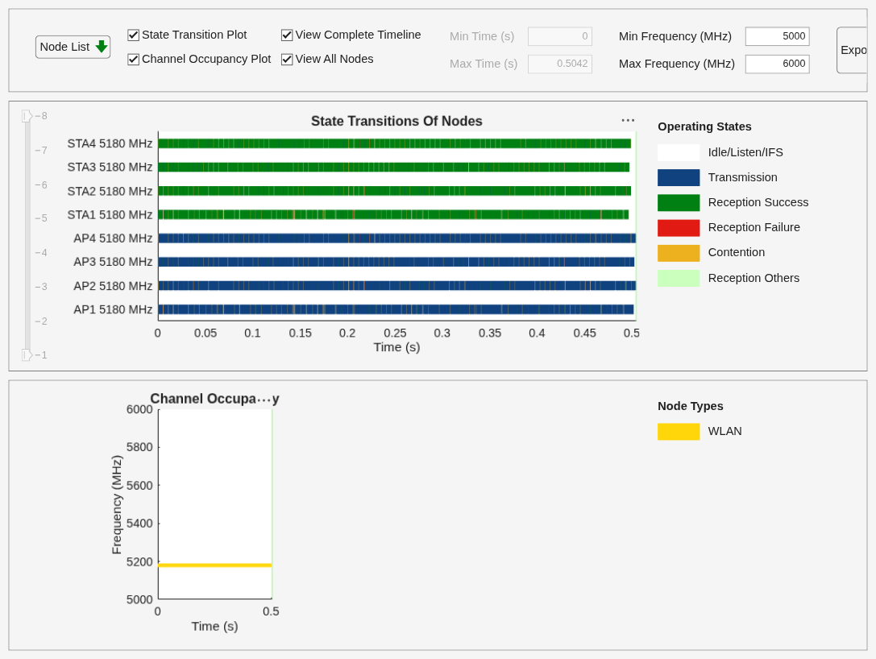
Task: Toggle View All Nodes checkbox
Action: [287, 59]
